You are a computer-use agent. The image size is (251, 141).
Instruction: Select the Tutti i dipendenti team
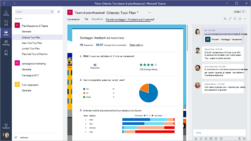click(30, 85)
